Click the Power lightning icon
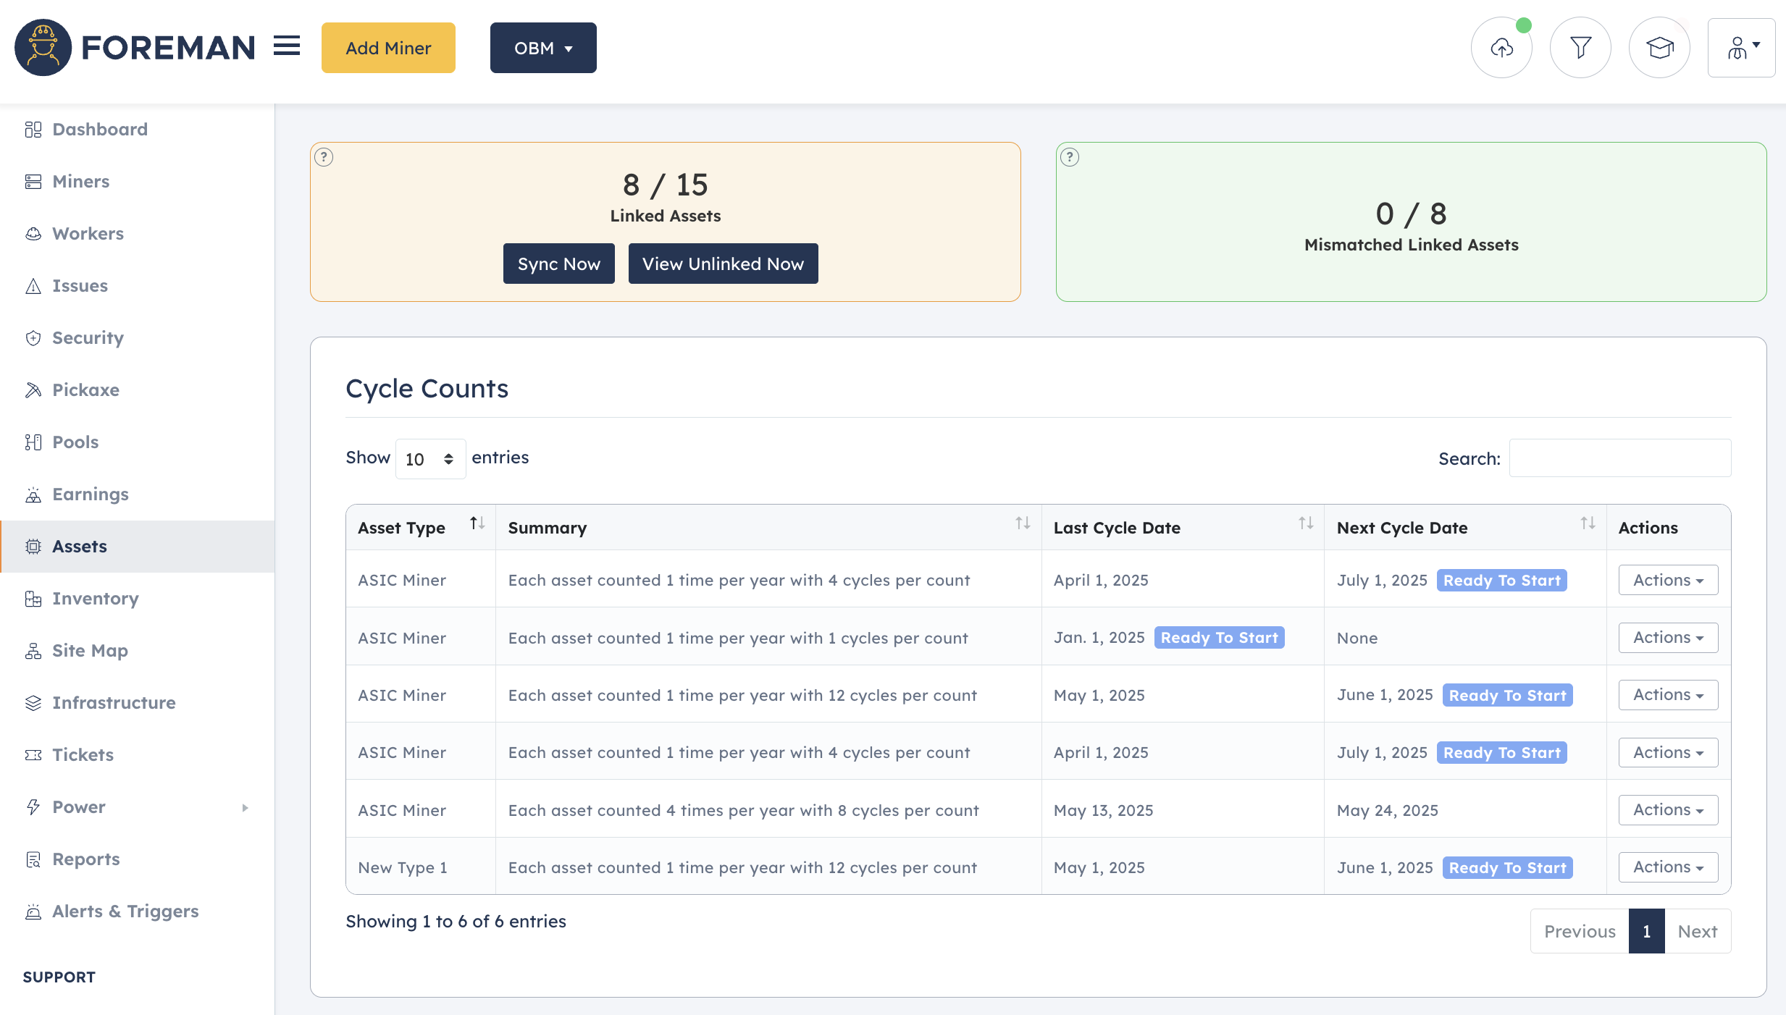 [x=33, y=807]
